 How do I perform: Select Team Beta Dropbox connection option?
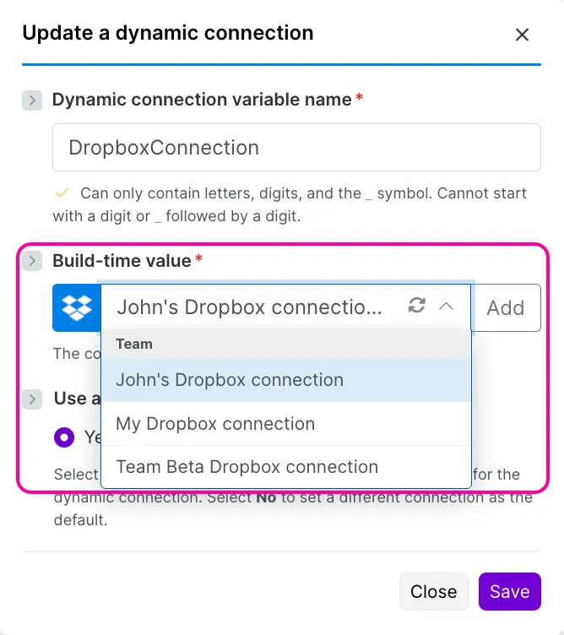tap(286, 467)
